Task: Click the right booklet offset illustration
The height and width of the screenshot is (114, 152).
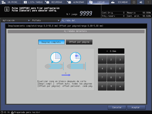Action: (76, 61)
